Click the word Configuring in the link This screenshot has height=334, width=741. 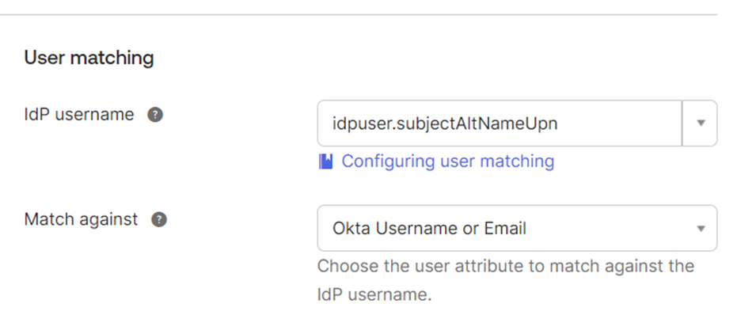point(389,161)
